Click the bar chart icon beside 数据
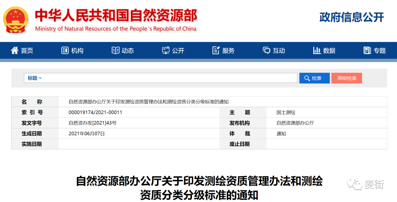 tap(317, 51)
